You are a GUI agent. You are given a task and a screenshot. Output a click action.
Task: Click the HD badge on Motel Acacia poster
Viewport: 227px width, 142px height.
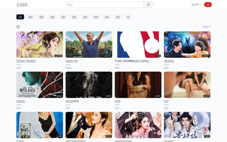[59, 96]
